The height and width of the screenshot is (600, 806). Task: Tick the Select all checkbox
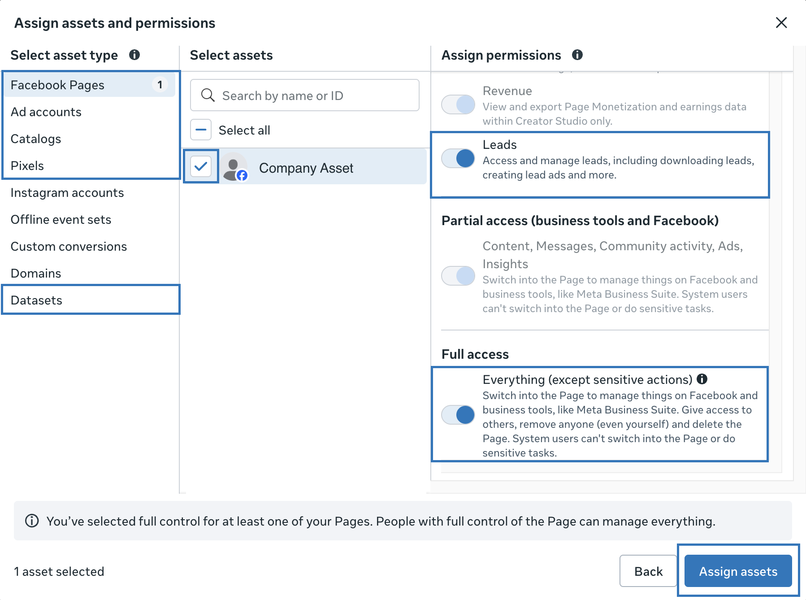click(x=201, y=130)
